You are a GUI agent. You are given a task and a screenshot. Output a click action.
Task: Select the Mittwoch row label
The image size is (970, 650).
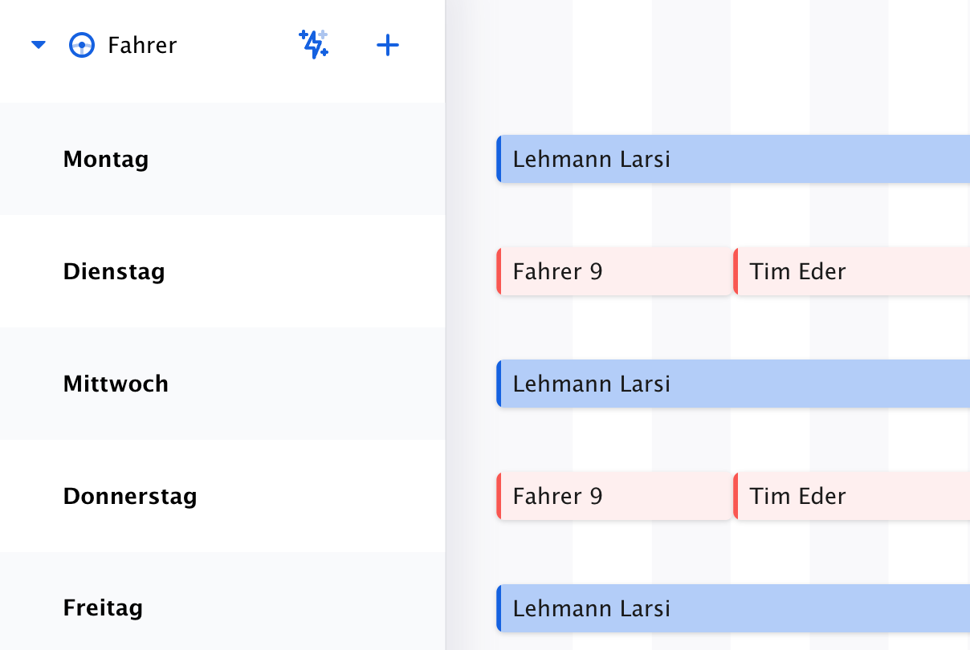[x=116, y=384]
